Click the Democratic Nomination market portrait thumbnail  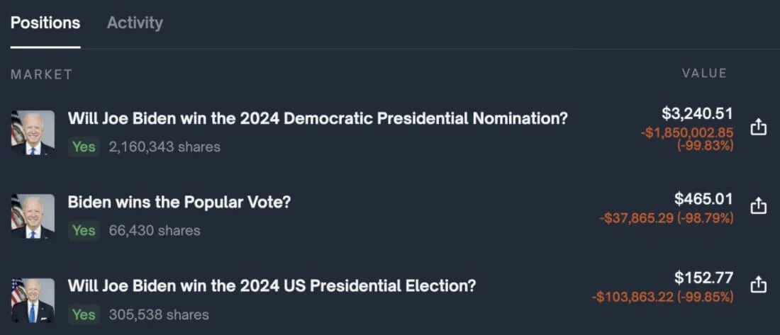coord(33,132)
